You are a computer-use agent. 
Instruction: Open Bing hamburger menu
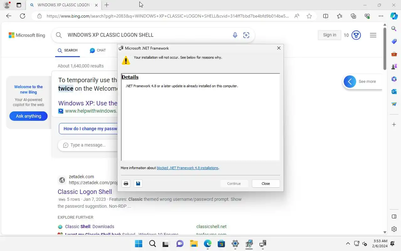coord(373,35)
